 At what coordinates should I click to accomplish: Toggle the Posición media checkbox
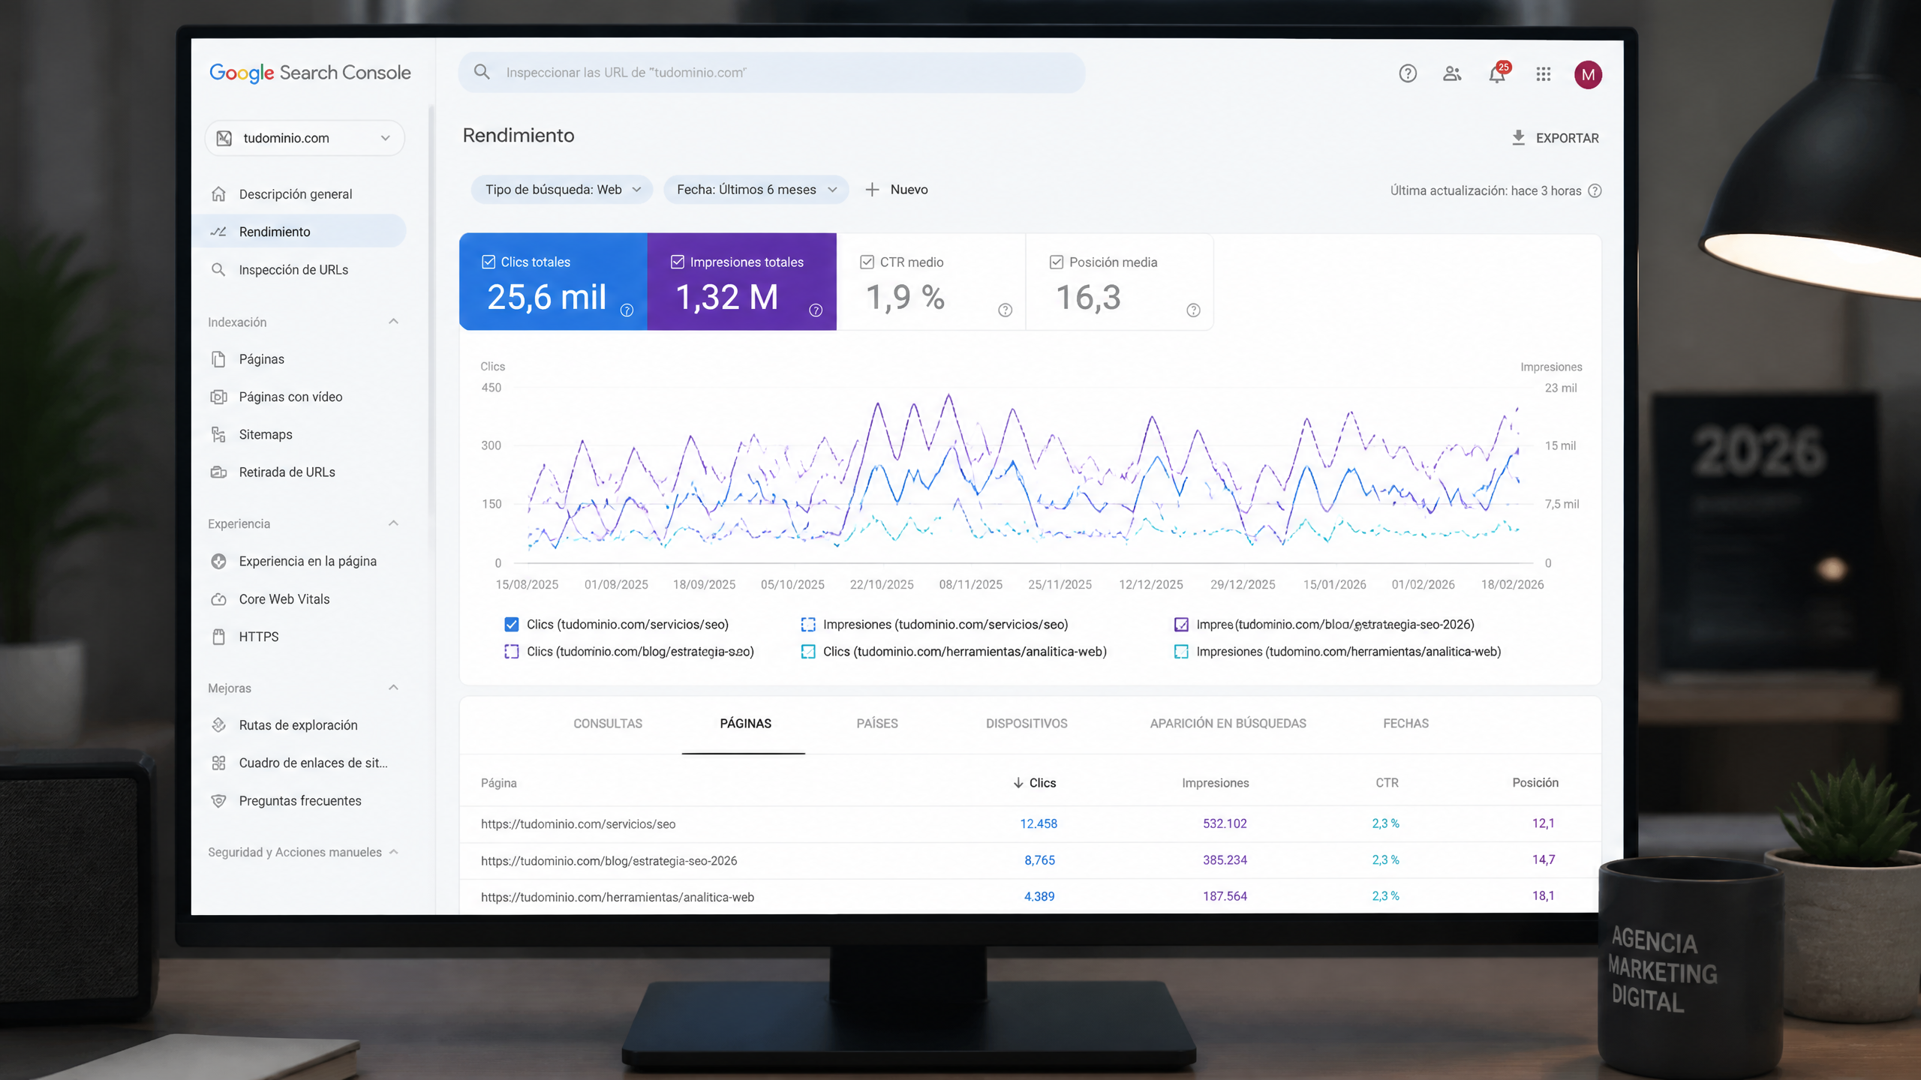(x=1057, y=262)
